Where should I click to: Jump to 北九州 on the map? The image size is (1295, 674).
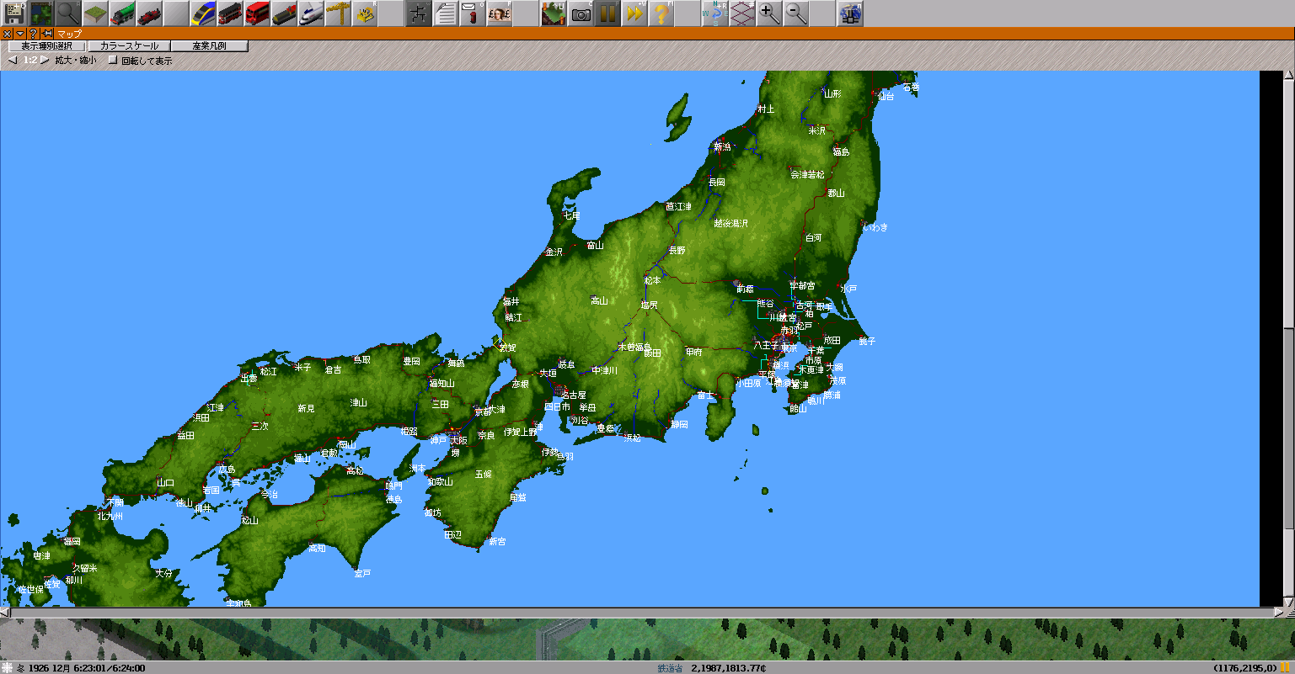(110, 516)
